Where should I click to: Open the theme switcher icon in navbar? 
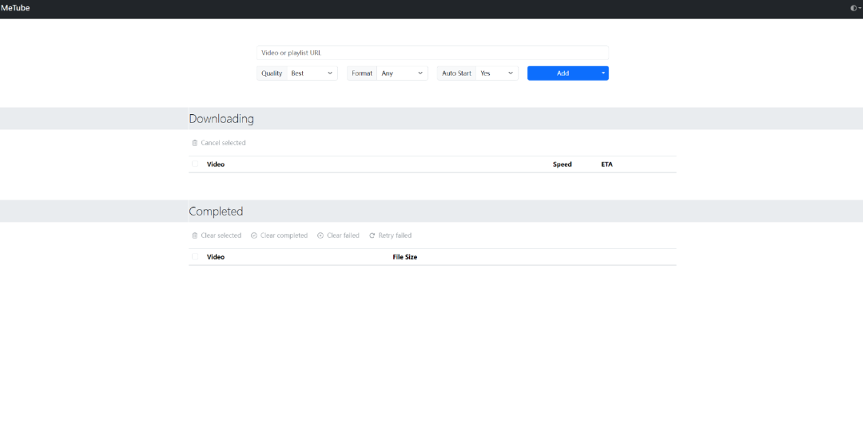(855, 8)
